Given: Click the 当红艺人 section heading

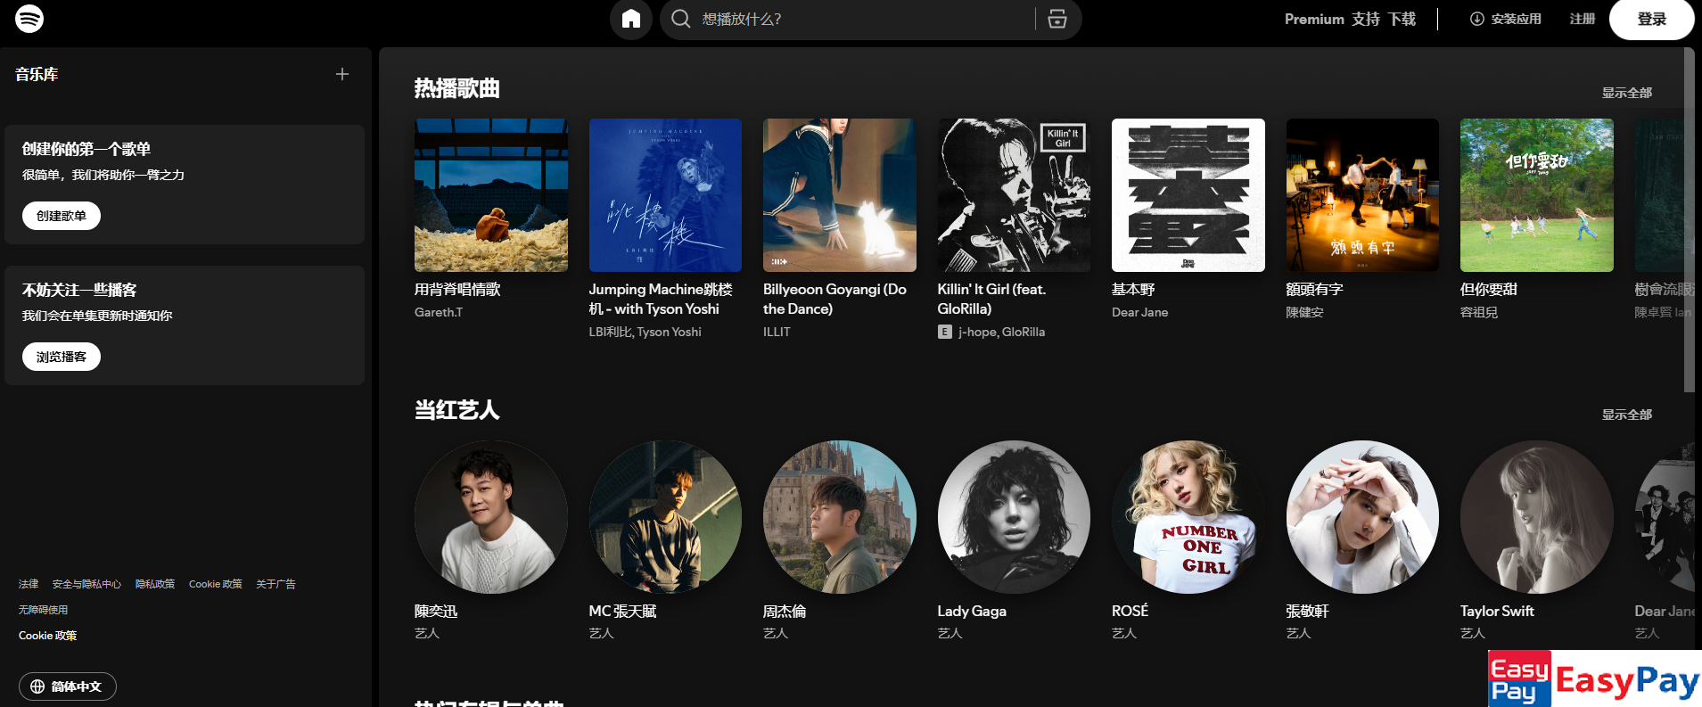Looking at the screenshot, I should 456,410.
